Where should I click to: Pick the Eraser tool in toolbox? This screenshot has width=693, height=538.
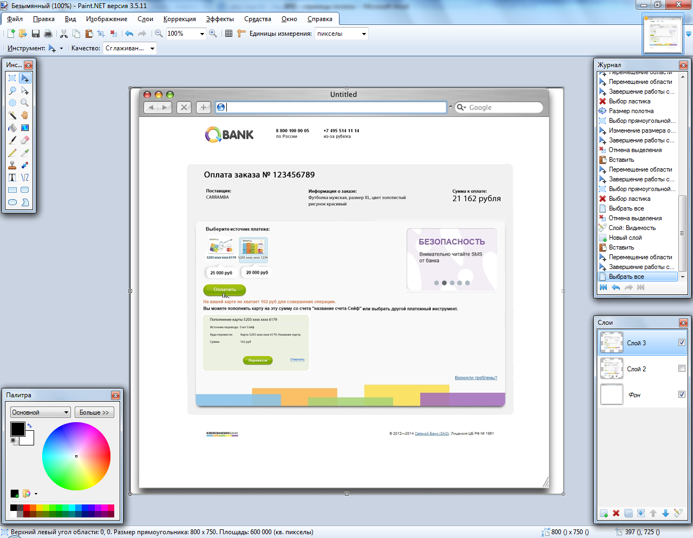(x=25, y=140)
